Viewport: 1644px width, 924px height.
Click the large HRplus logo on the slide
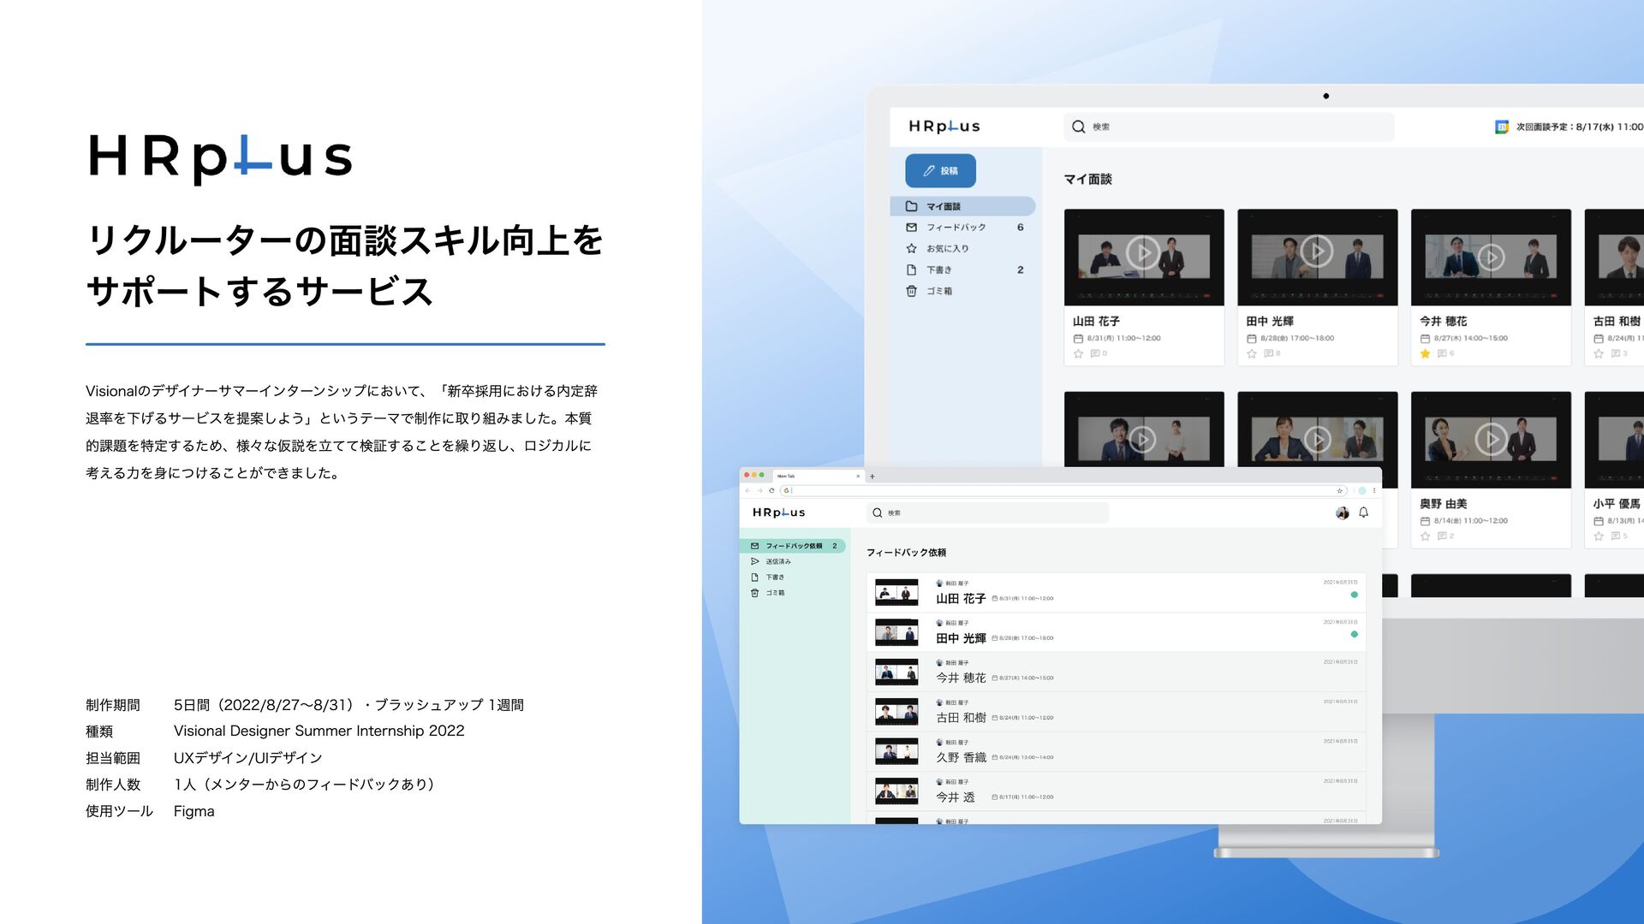[x=220, y=158]
